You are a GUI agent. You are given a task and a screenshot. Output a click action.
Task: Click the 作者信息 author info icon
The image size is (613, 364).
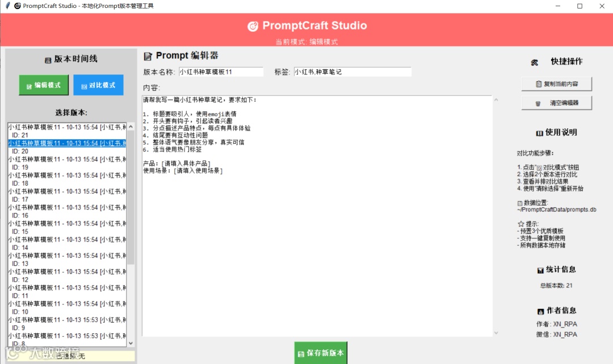(541, 311)
